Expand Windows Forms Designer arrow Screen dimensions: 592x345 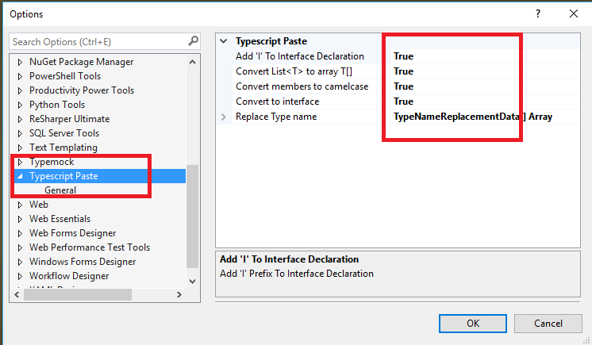(20, 262)
